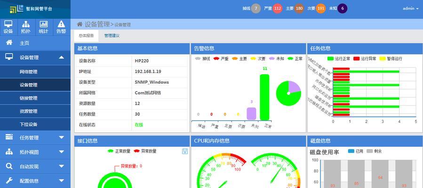Click the Com测试网络 network value

click(148, 93)
